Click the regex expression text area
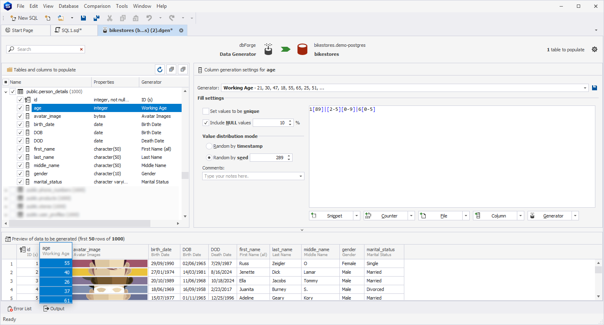The image size is (604, 325). (x=452, y=156)
